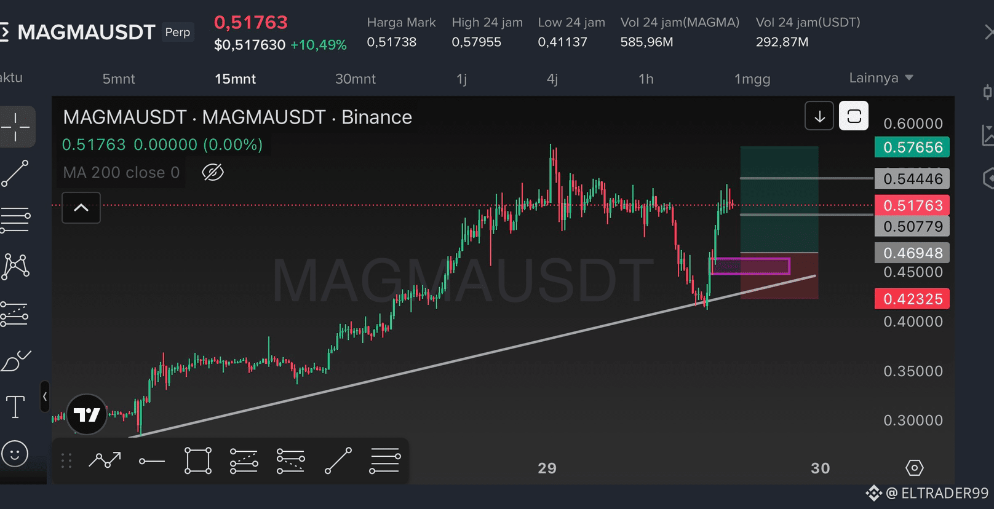
Task: Select the upward-sloping channel tool in floating toolbar
Action: pyautogui.click(x=244, y=460)
